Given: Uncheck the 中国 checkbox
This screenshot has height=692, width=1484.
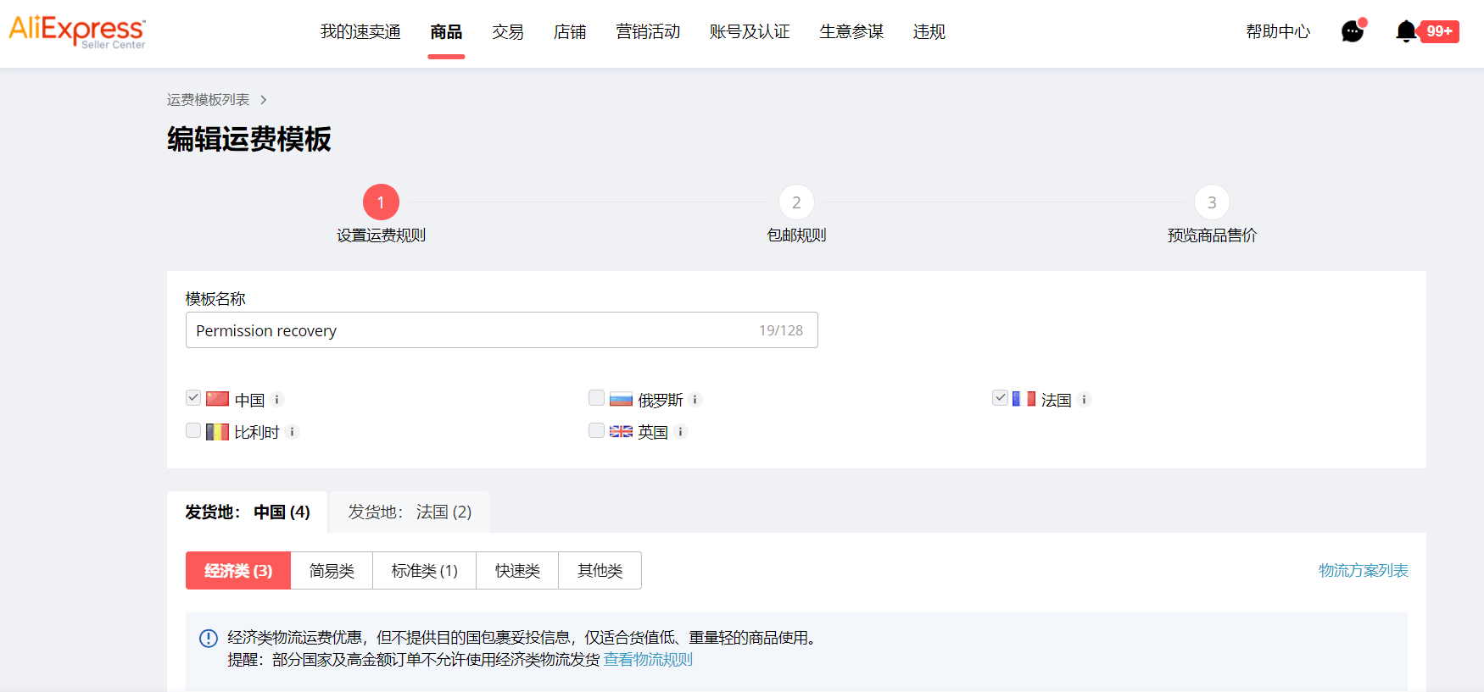Looking at the screenshot, I should pyautogui.click(x=193, y=398).
